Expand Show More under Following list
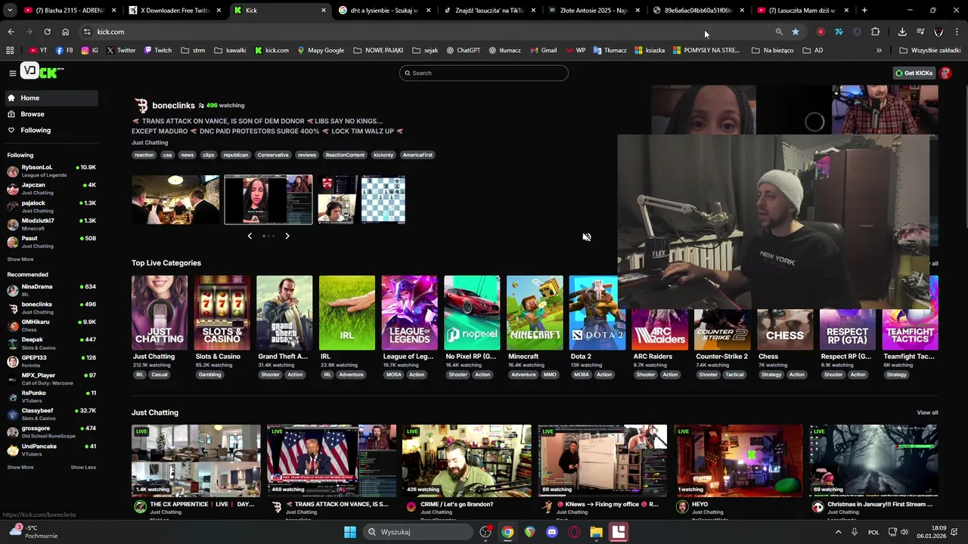This screenshot has height=544, width=968. (x=20, y=259)
